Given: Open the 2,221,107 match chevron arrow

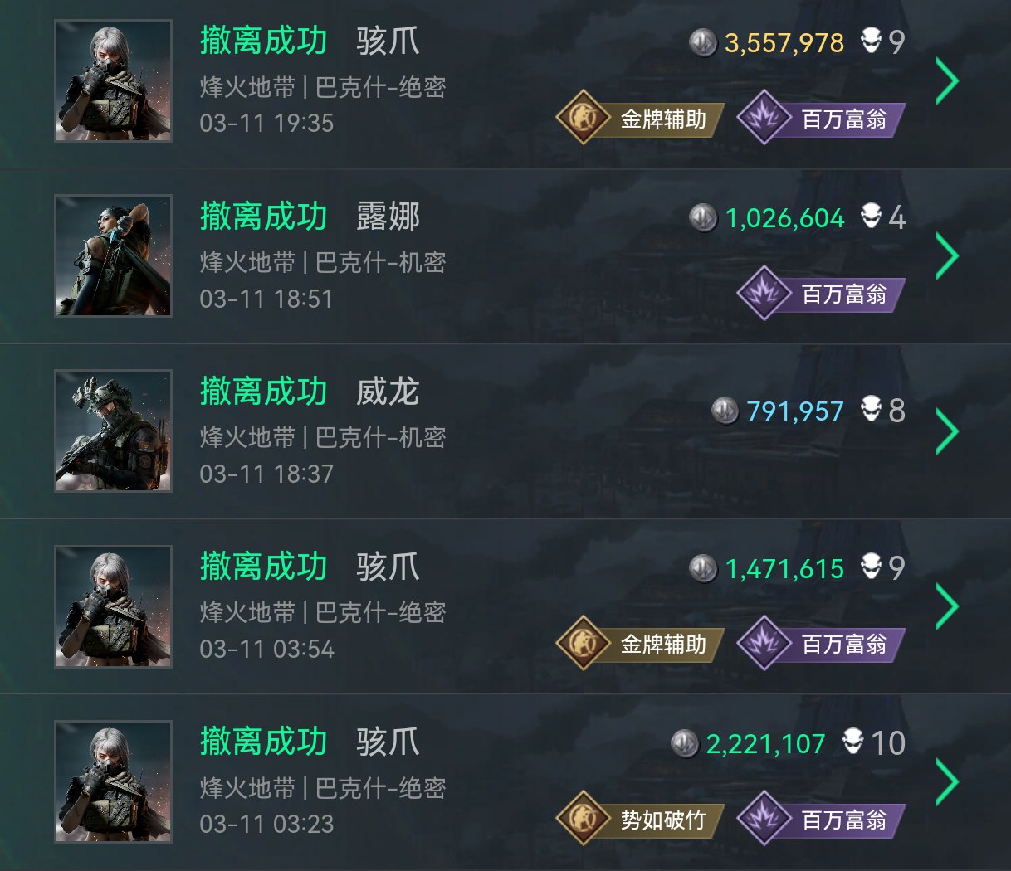Looking at the screenshot, I should [947, 781].
